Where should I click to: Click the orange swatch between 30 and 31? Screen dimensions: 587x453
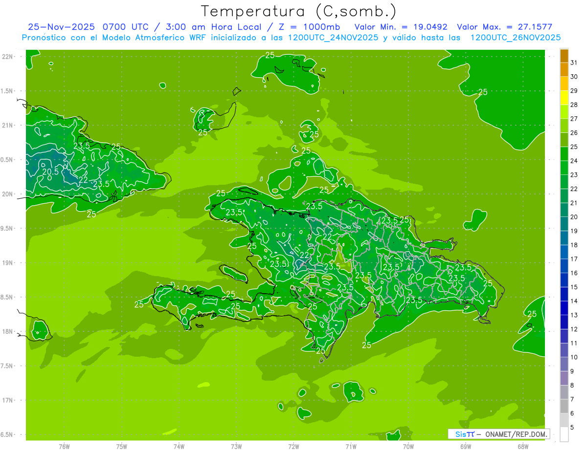(x=564, y=70)
